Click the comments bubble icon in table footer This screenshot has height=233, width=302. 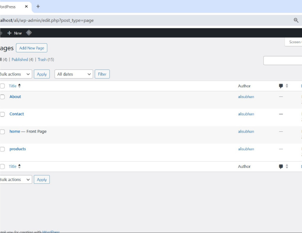coord(281,167)
